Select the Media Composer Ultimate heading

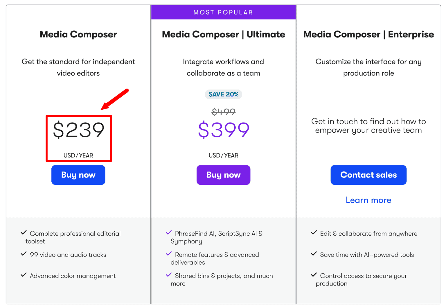pos(223,34)
